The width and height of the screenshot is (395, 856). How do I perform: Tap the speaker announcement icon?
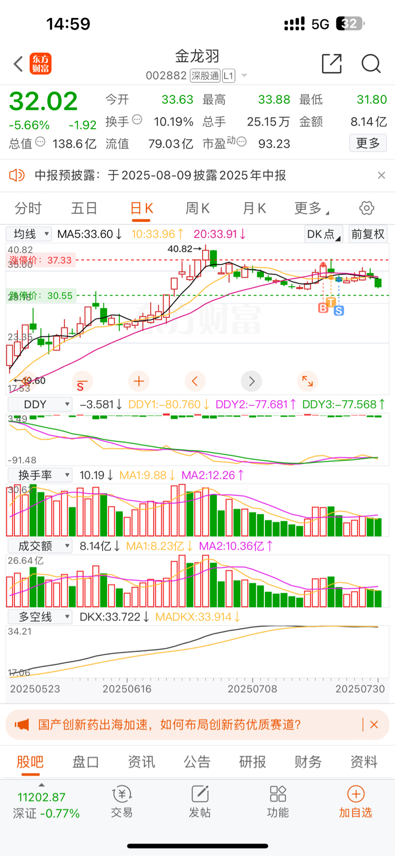click(17, 175)
